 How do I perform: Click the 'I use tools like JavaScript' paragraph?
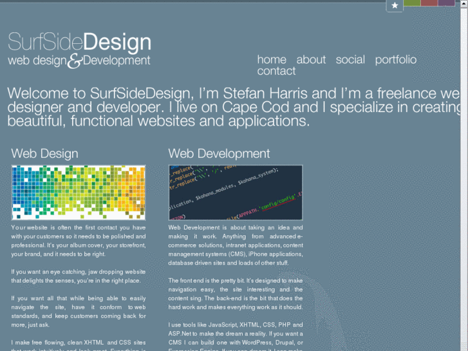236,336
